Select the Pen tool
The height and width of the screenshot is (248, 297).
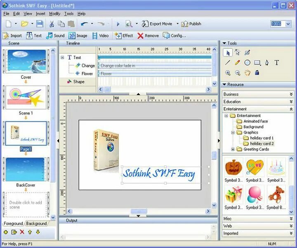pyautogui.click(x=267, y=63)
